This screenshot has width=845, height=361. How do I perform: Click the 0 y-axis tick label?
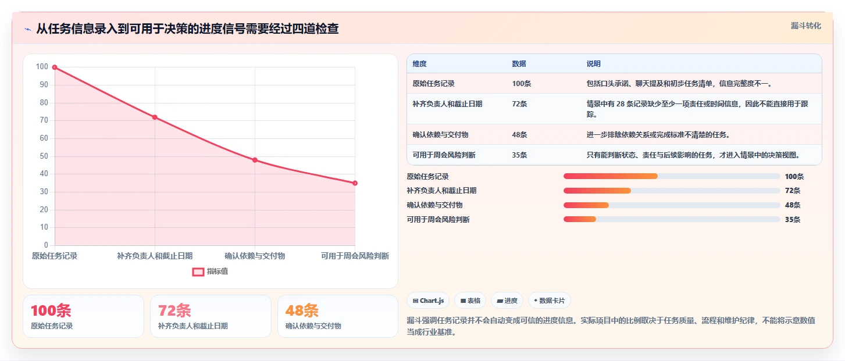(46, 245)
